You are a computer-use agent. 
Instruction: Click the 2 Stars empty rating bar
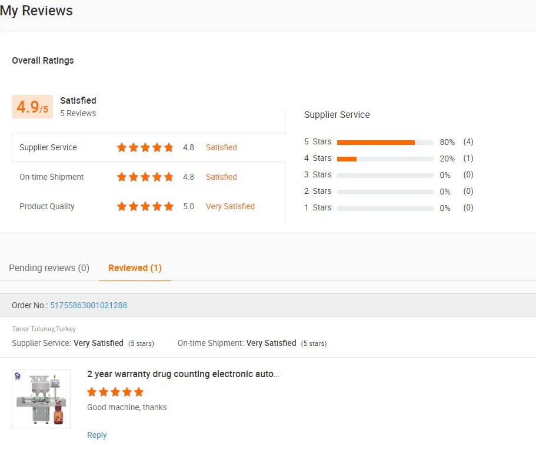[x=385, y=192]
